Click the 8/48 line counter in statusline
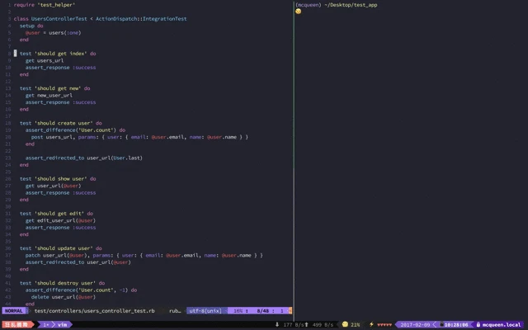Viewport: 528px width, 330px height. click(x=262, y=311)
